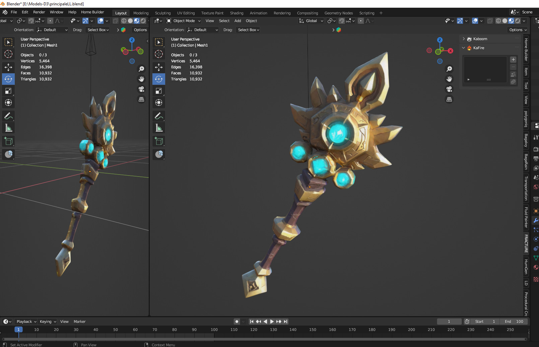Open Drag Select Box dropdown in left viewport
The image size is (539, 347).
coord(98,30)
